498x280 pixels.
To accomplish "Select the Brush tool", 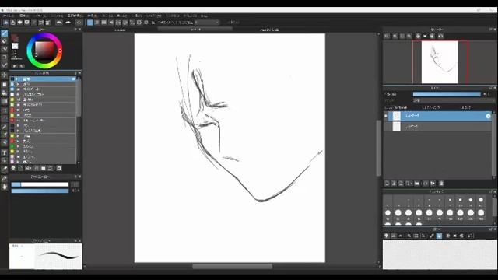I will click(5, 33).
